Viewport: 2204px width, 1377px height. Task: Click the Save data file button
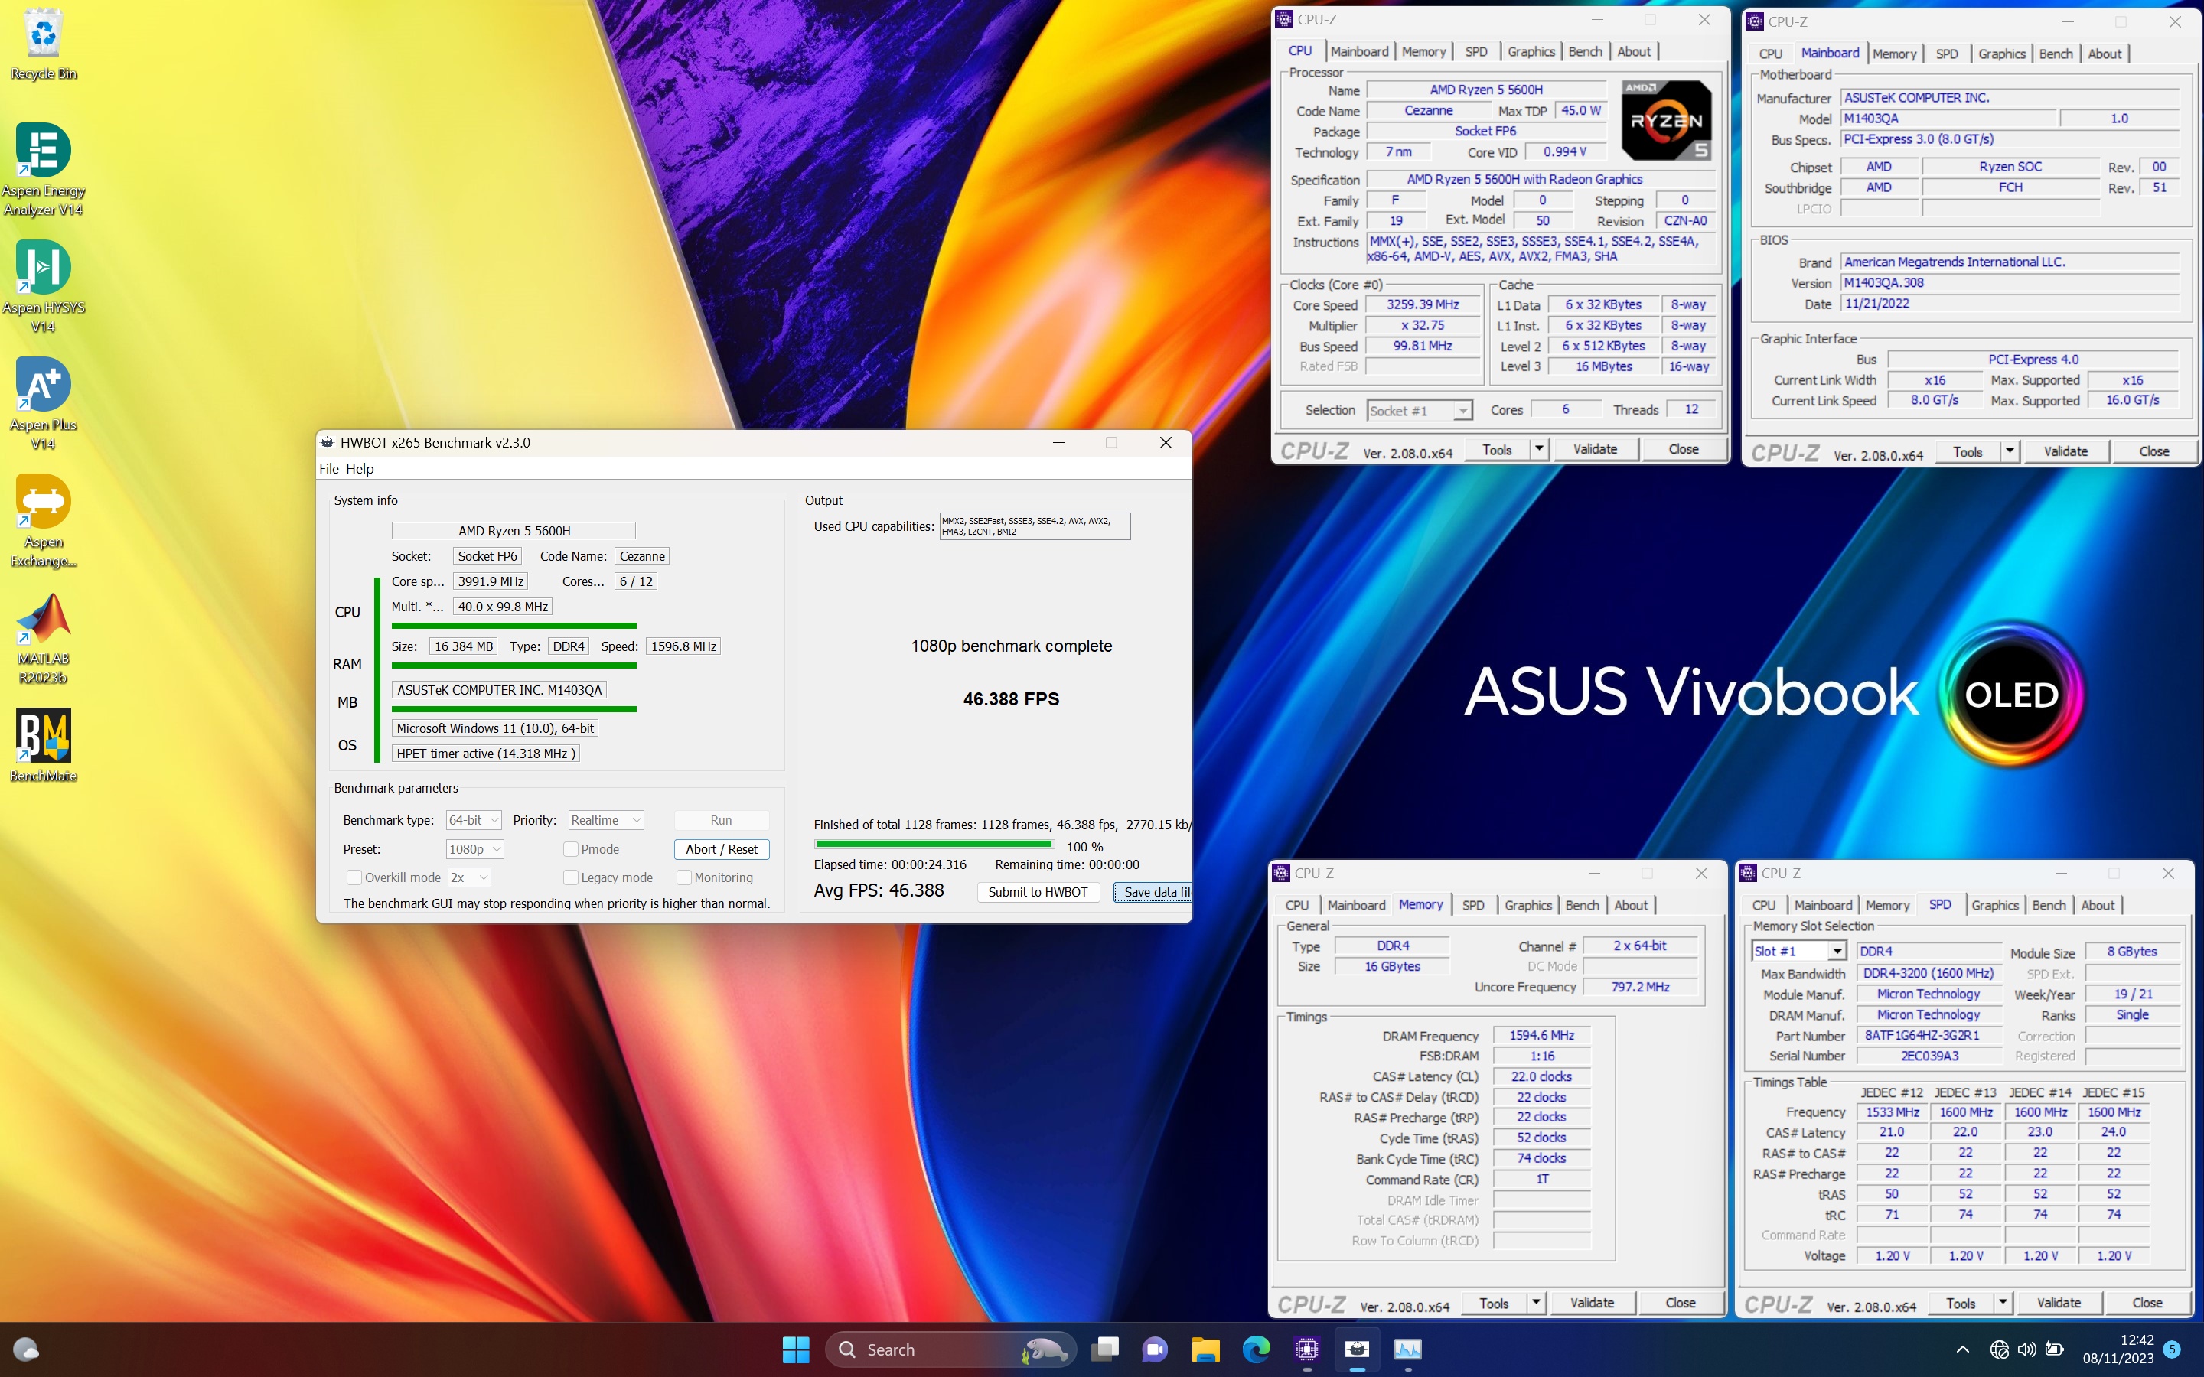coord(1153,891)
